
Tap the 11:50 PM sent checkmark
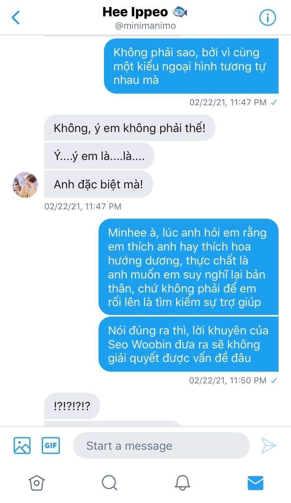click(x=274, y=380)
